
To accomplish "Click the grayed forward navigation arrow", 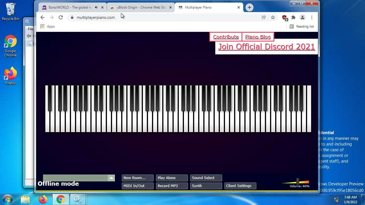I will pos(52,17).
